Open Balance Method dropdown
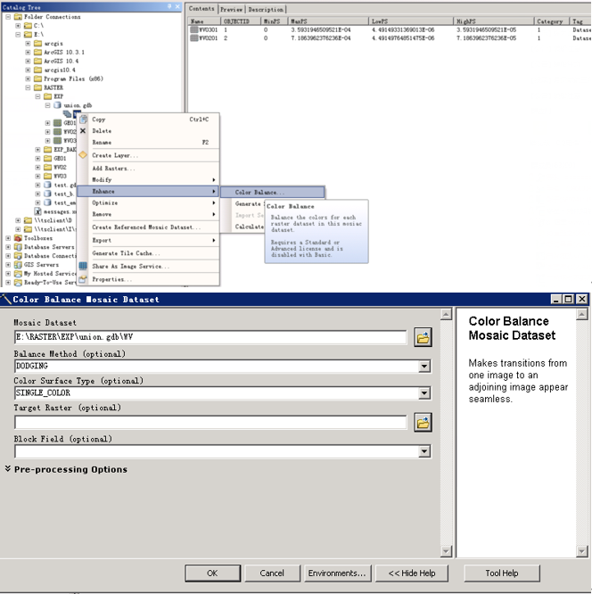This screenshot has width=592, height=594. coord(424,366)
